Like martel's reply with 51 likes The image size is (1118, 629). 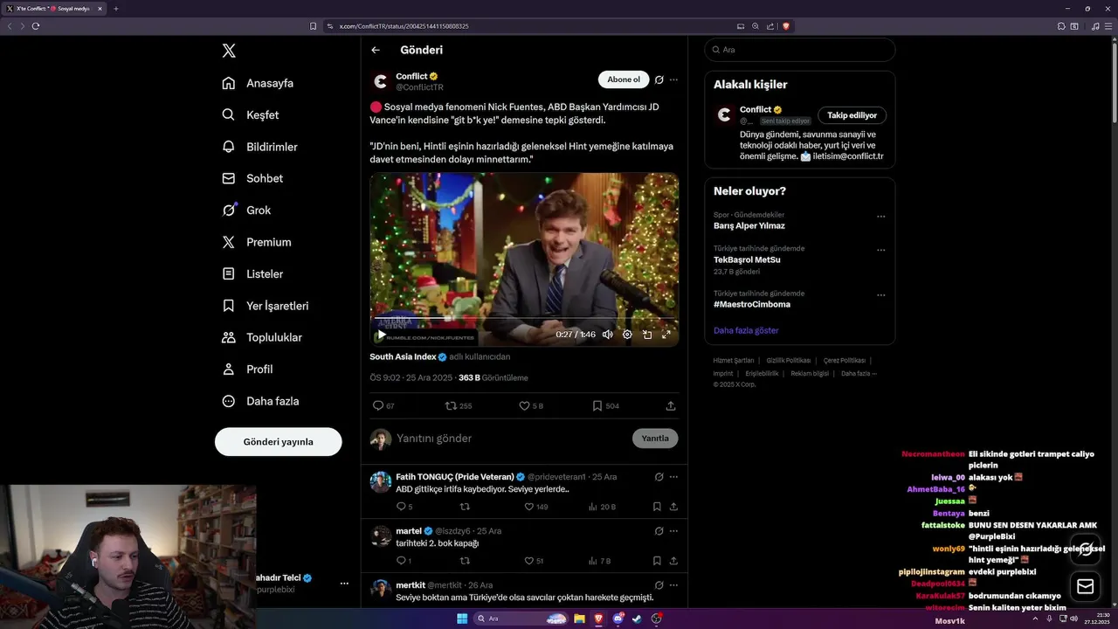[533, 561]
